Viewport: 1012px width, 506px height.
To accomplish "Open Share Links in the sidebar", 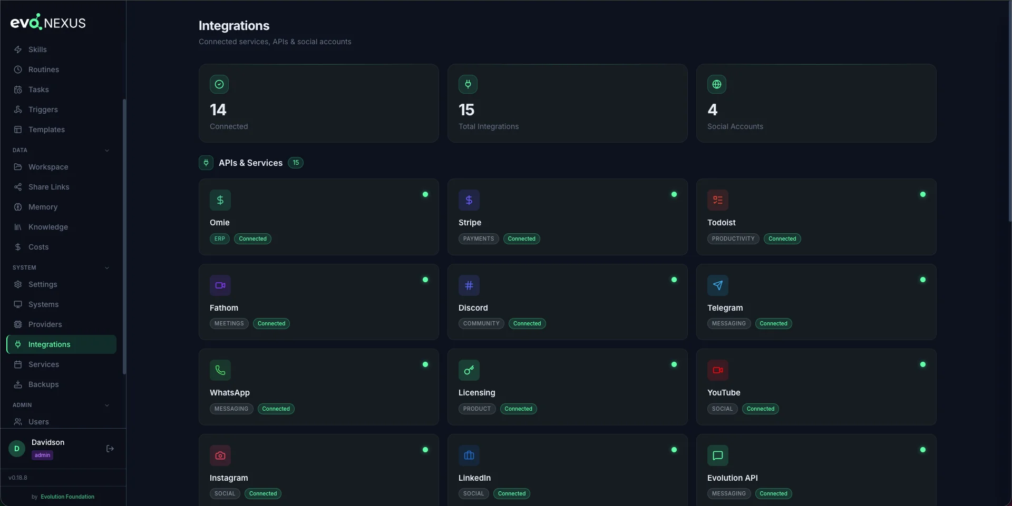I will [61, 187].
